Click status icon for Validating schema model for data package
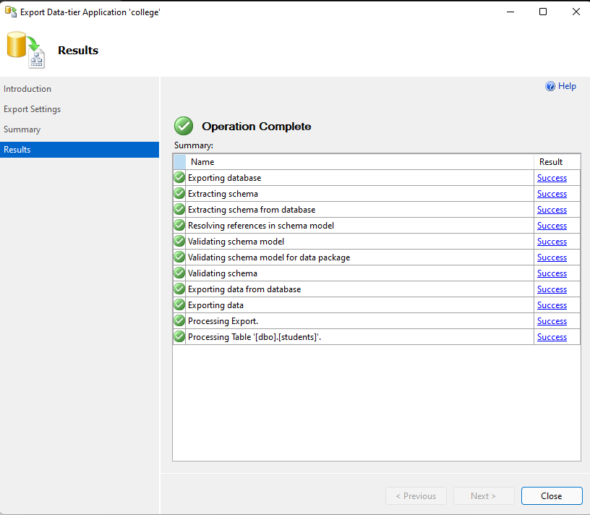 179,257
